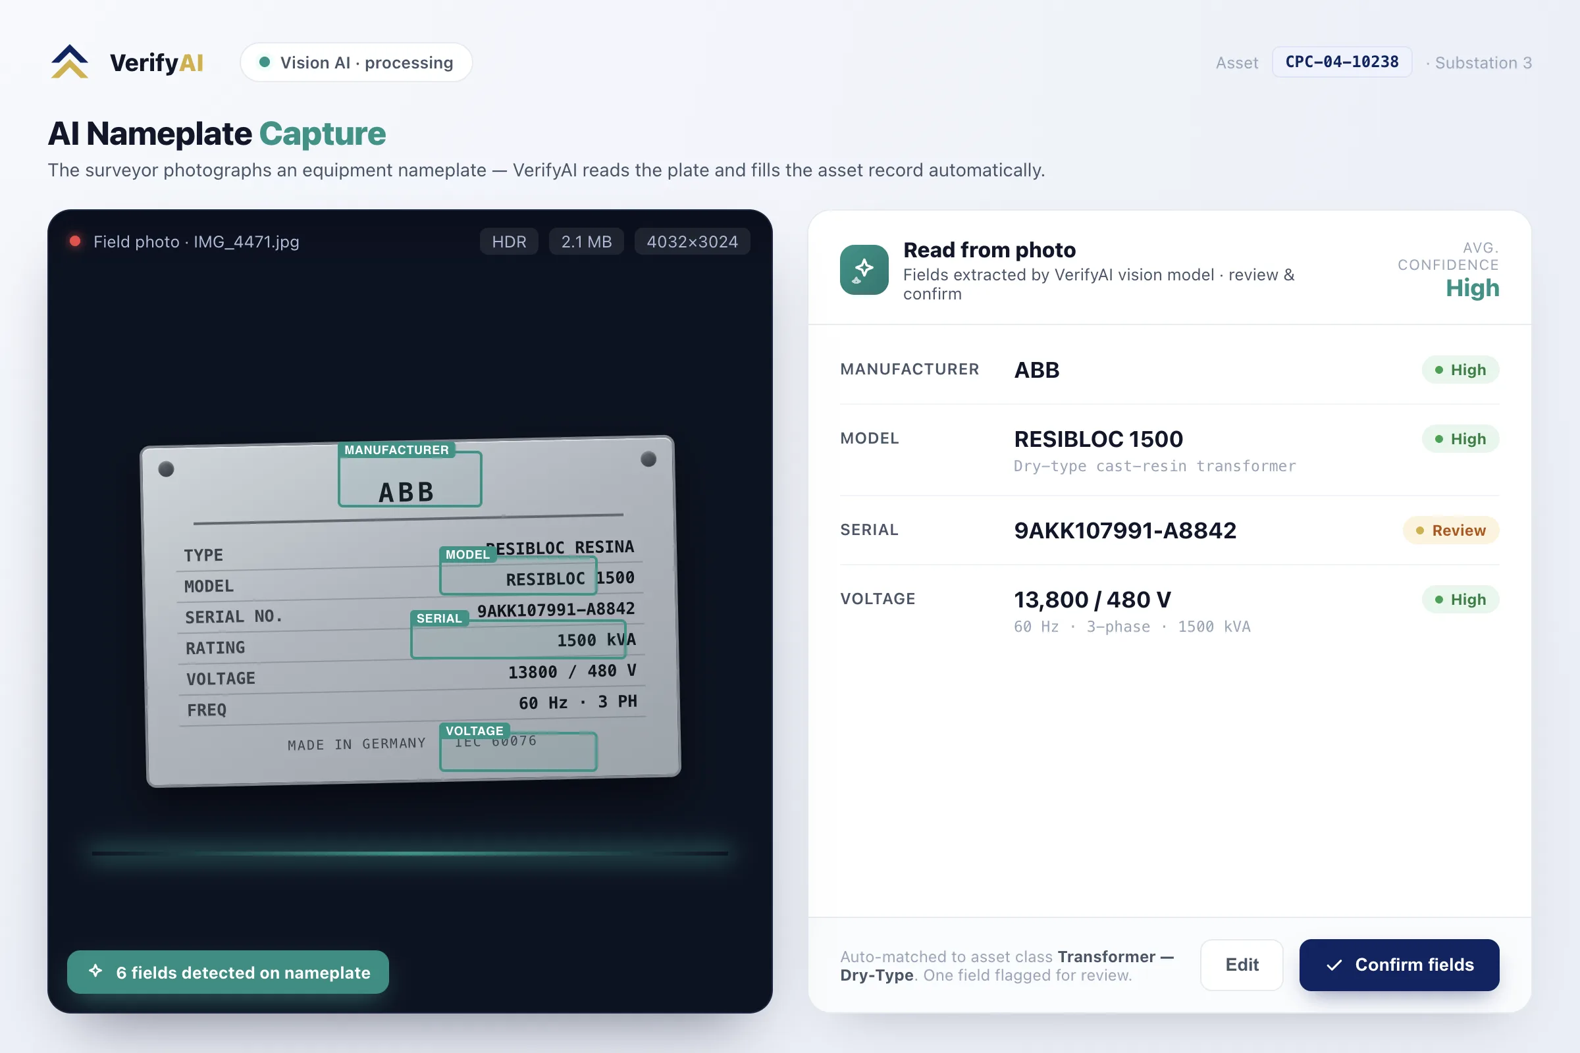The height and width of the screenshot is (1053, 1580).
Task: Click the green status dot in Vision AI pill
Action: pyautogui.click(x=265, y=62)
